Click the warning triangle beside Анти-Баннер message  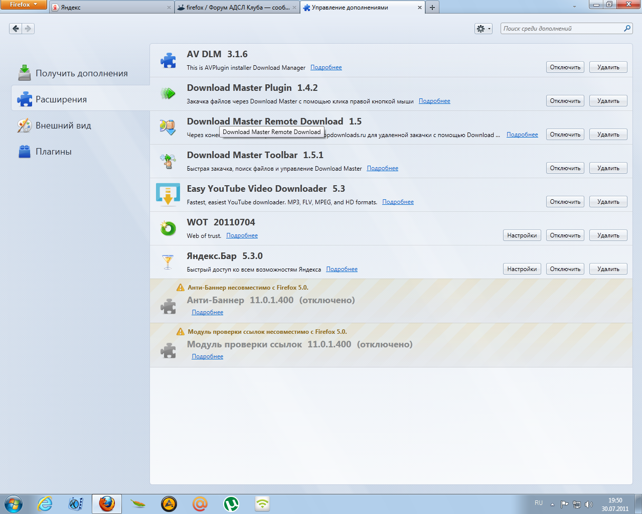click(181, 288)
